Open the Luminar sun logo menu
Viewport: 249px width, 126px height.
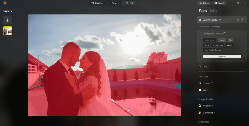coord(5,3)
